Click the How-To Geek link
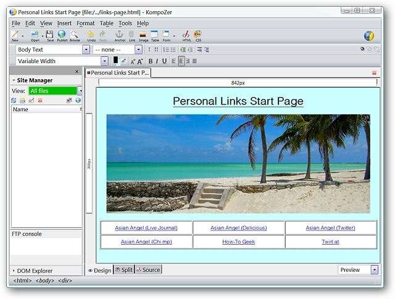 (238, 242)
